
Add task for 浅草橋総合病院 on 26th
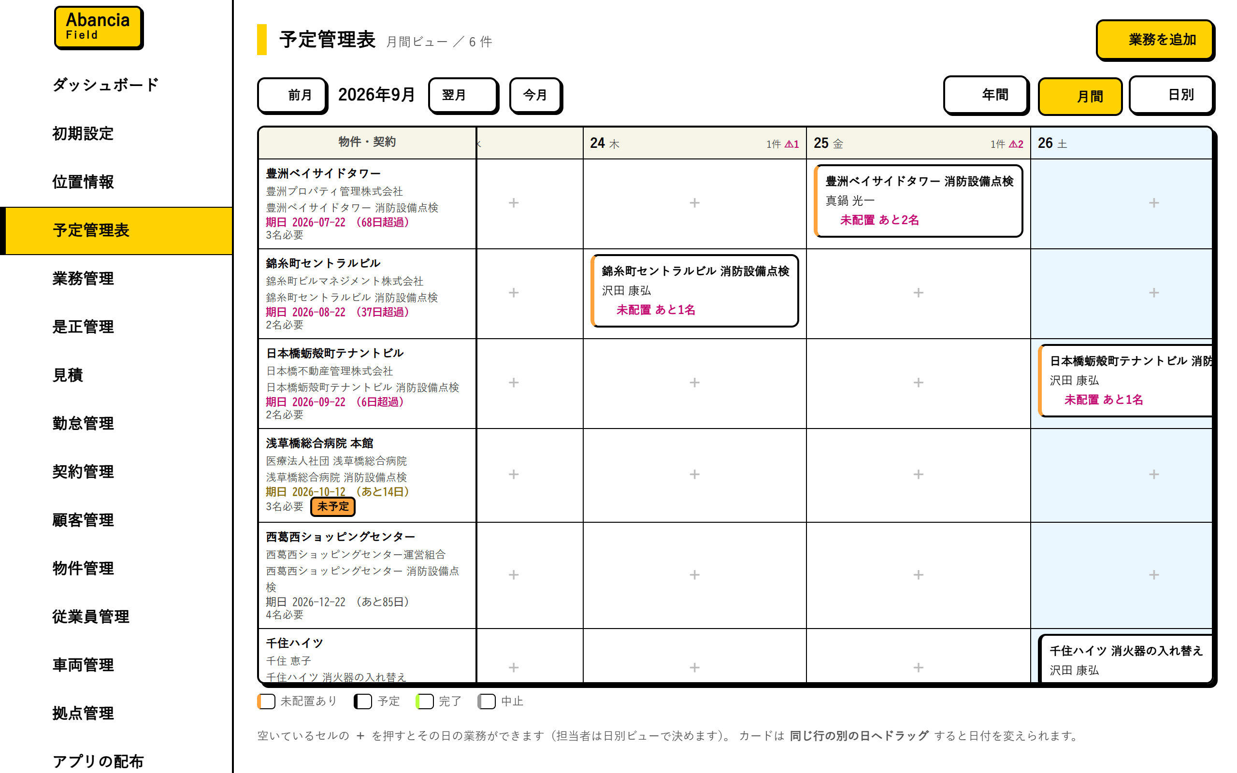click(1153, 474)
